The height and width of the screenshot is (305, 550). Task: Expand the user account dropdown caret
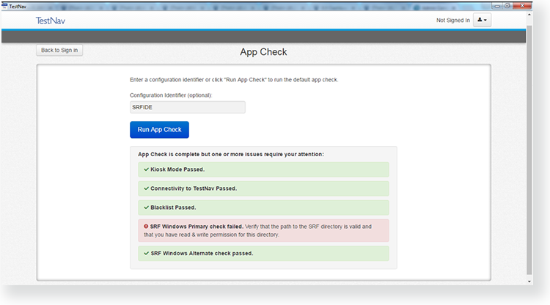click(486, 21)
